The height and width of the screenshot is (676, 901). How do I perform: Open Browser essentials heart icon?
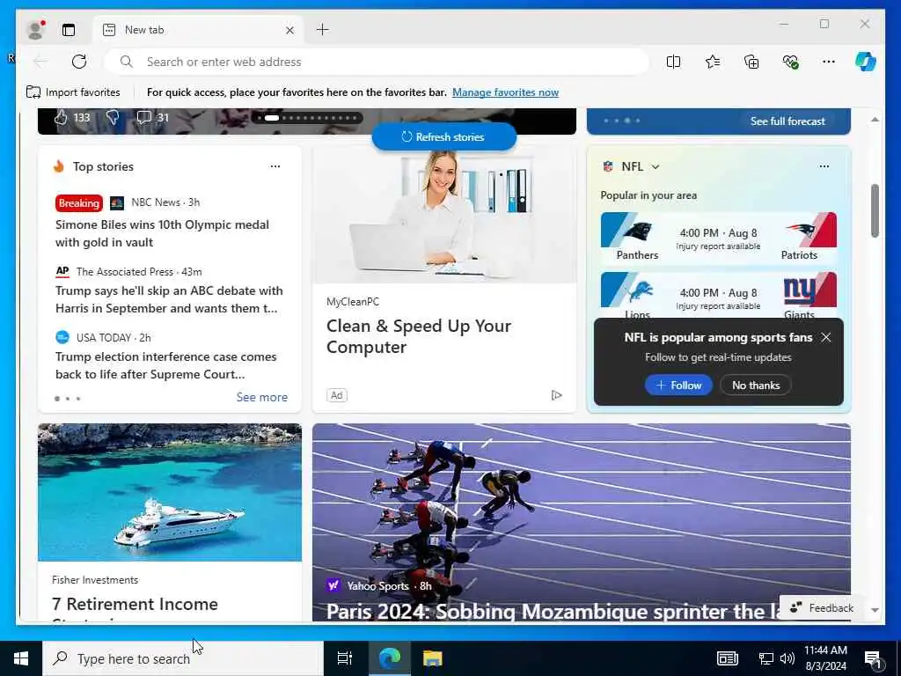[791, 62]
